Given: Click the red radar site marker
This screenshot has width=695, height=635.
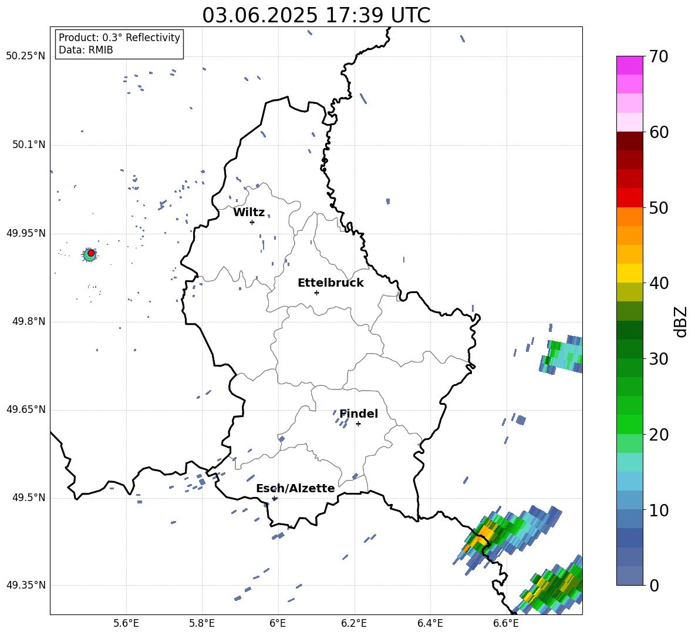Looking at the screenshot, I should tap(91, 253).
